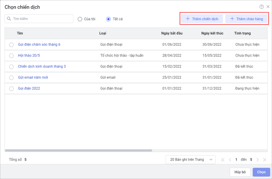Open the 20 Bản ghi trên Trang dropdown
The height and width of the screenshot is (179, 272).
pyautogui.click(x=190, y=160)
